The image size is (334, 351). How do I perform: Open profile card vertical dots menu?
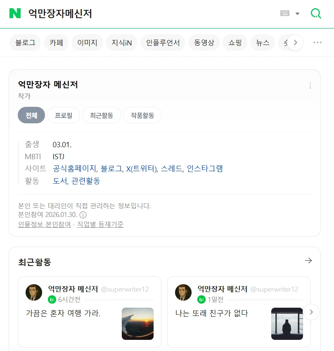[310, 86]
